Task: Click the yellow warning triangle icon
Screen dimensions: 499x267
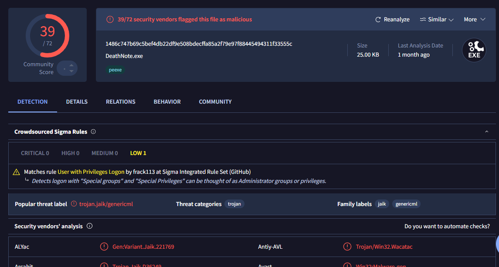Action: (x=17, y=172)
